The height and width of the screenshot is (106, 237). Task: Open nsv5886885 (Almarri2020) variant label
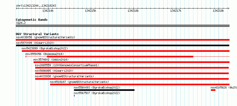click(54, 71)
